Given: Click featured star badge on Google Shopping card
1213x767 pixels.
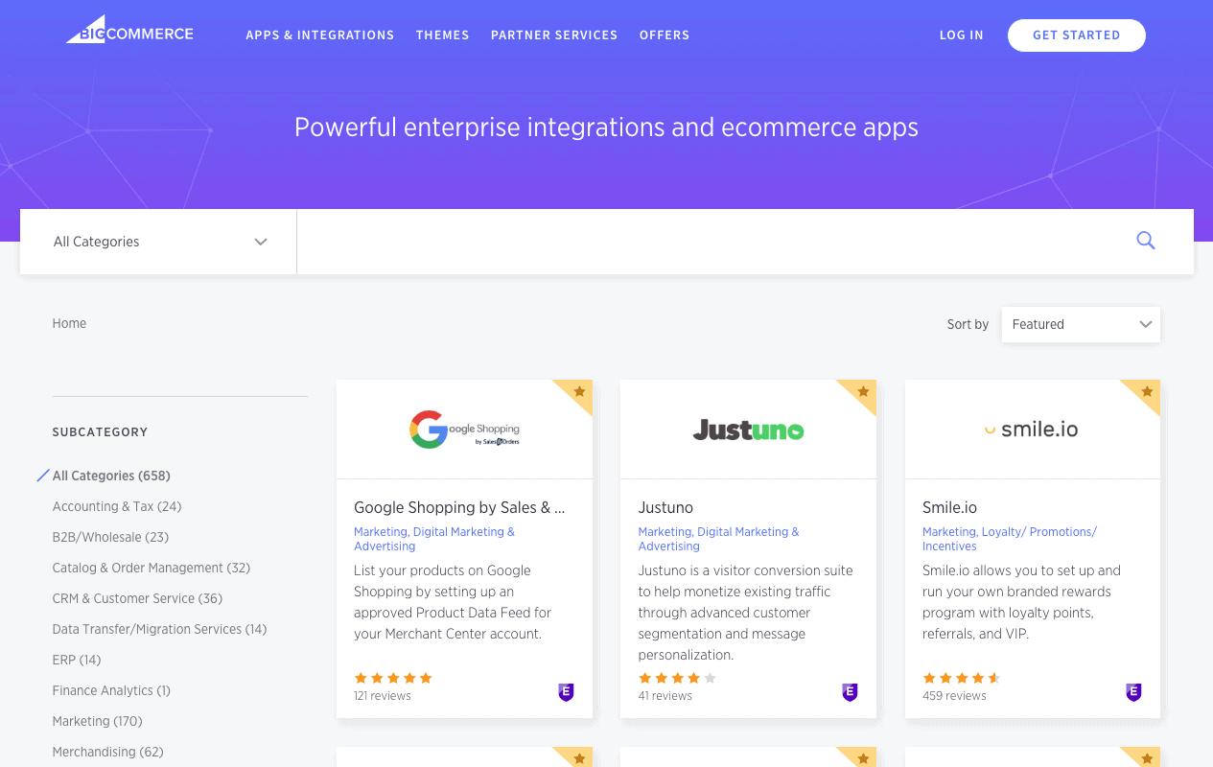Looking at the screenshot, I should [x=579, y=391].
